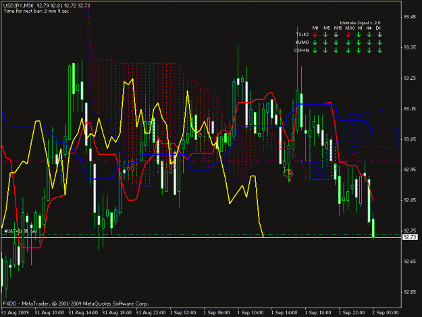
Task: Click the CSPAN arrow in the D1 column
Action: [x=379, y=50]
